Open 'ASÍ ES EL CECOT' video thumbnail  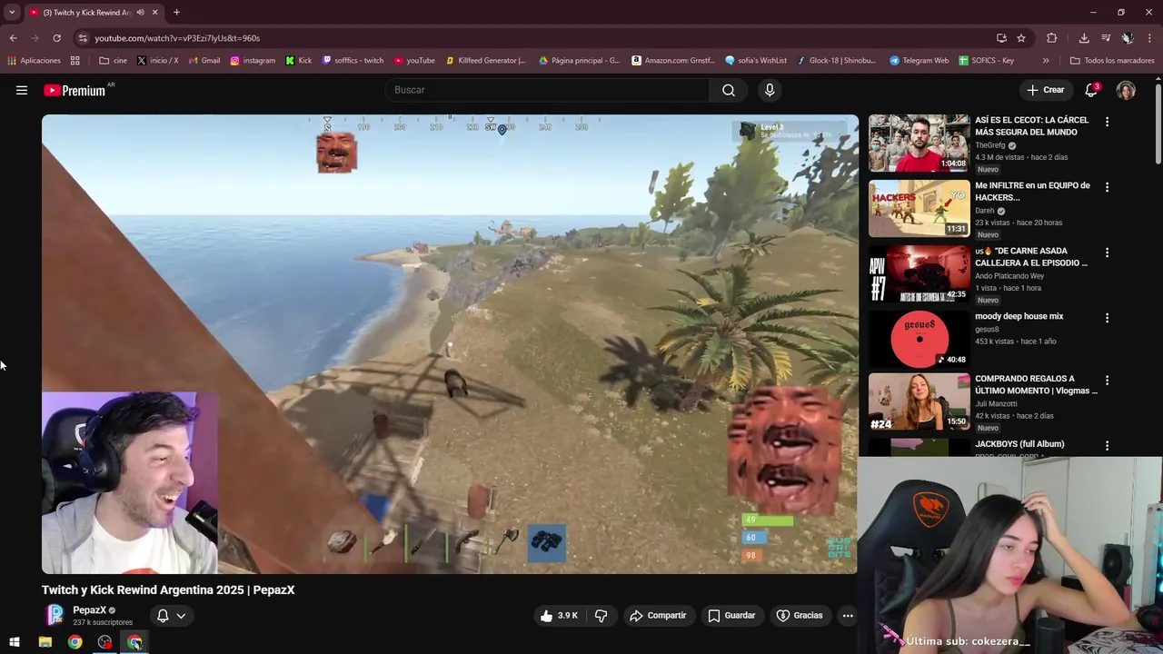coord(919,143)
